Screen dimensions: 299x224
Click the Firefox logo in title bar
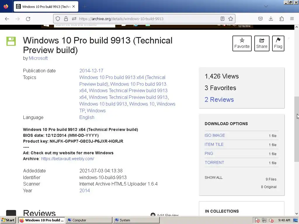(x=6, y=6)
